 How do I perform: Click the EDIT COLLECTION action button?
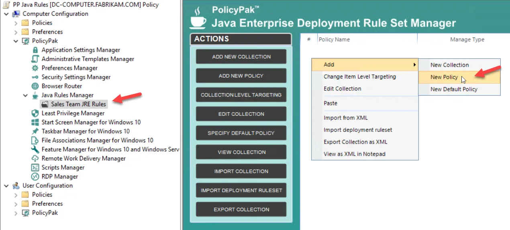(241, 114)
